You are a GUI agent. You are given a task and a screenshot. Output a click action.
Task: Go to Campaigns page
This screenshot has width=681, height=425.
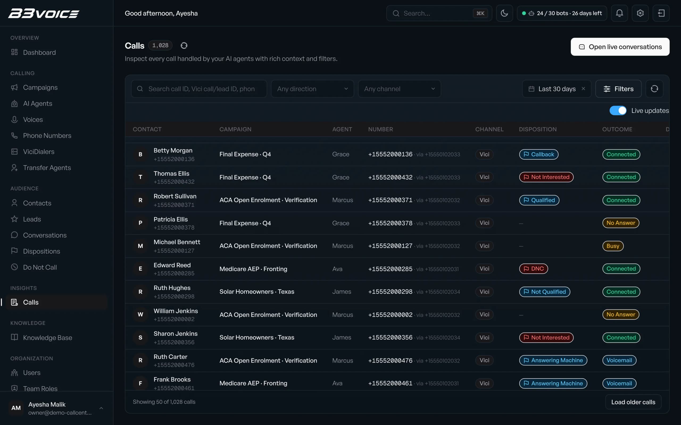[x=56, y=87]
